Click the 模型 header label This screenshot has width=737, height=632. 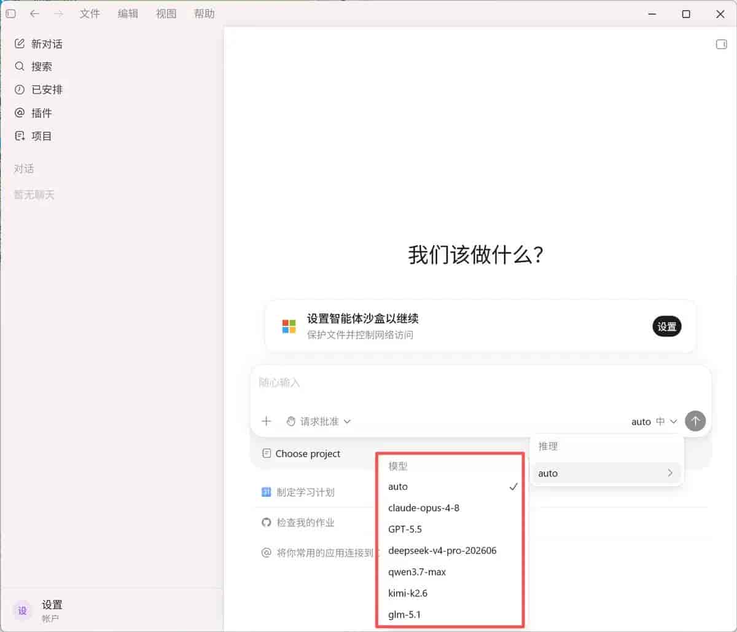point(398,466)
